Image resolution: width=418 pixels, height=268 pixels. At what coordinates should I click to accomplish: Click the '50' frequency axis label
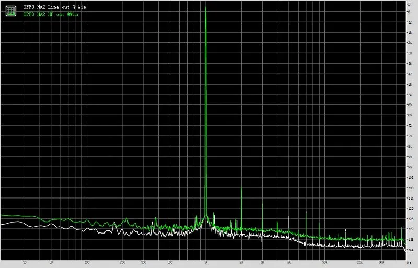click(x=51, y=262)
